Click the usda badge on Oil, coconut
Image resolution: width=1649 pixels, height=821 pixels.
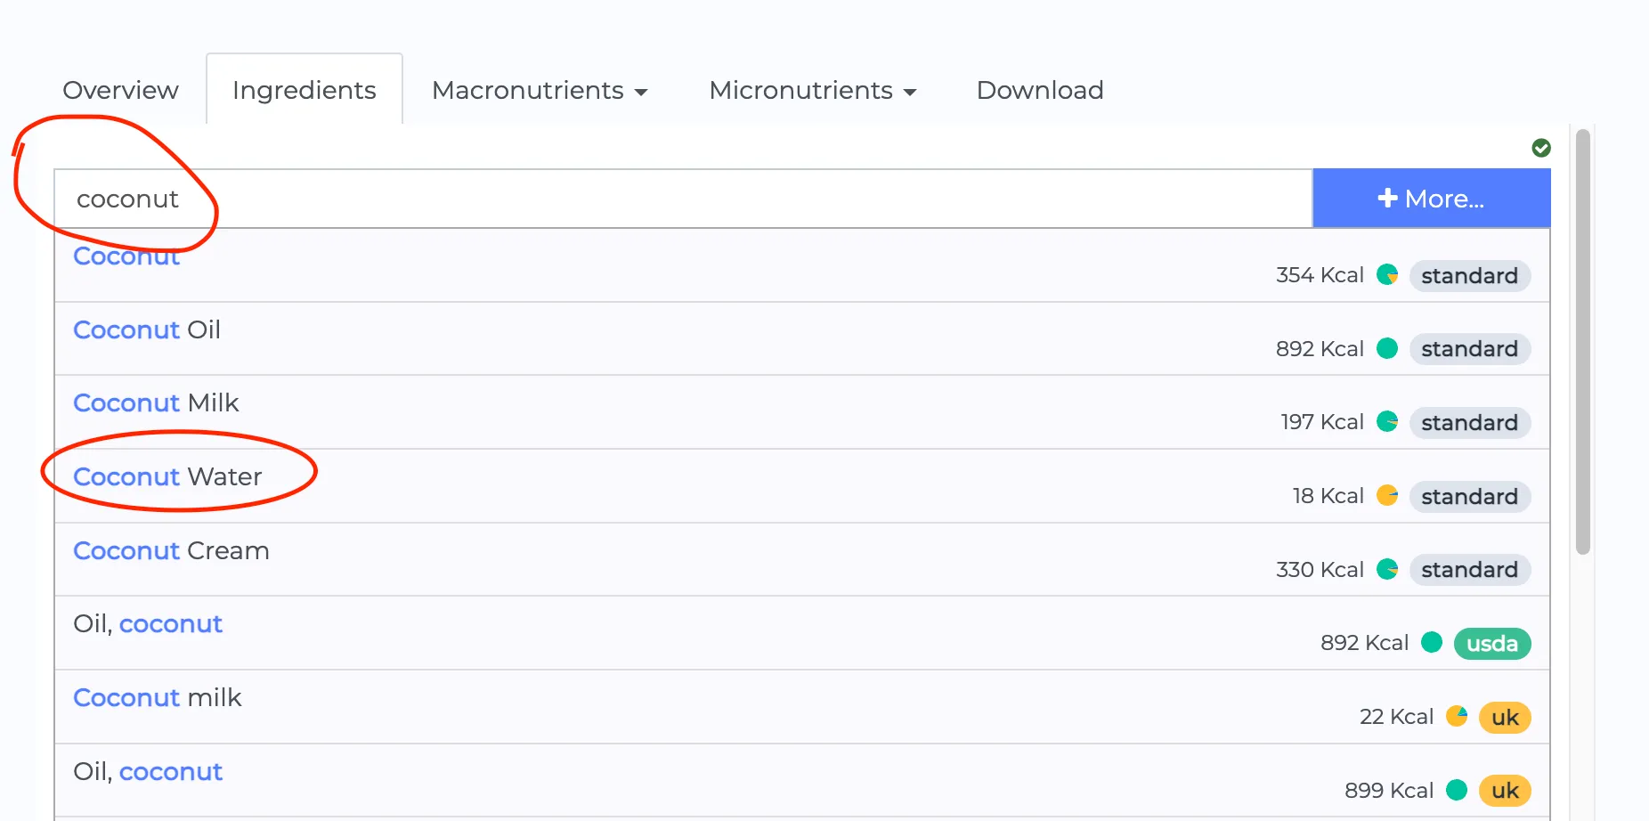[1491, 643]
